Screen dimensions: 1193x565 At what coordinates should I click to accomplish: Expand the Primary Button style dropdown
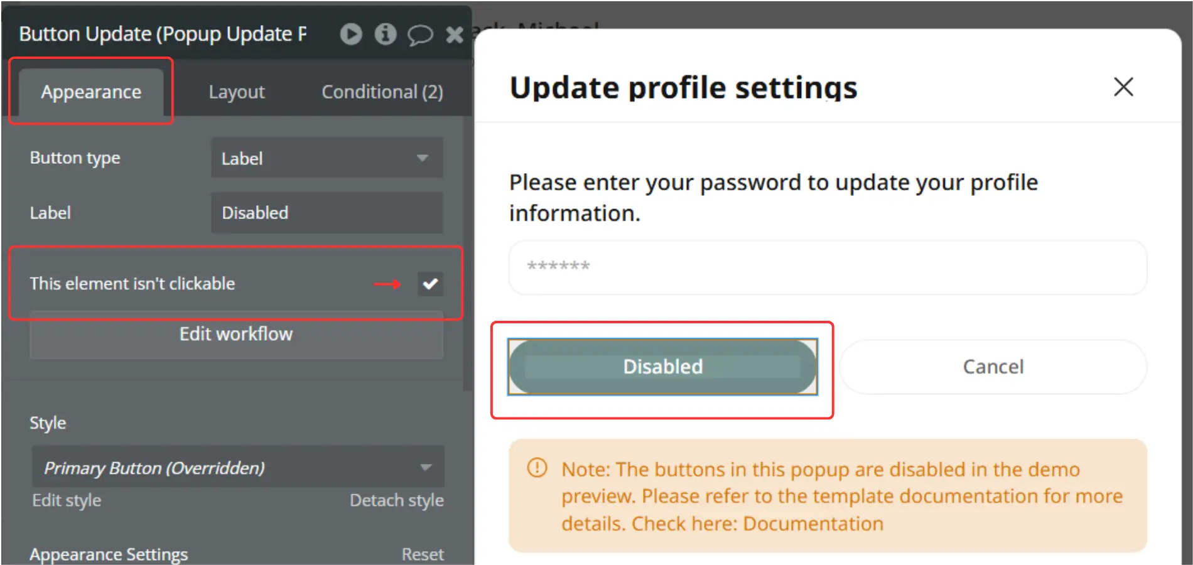point(238,468)
